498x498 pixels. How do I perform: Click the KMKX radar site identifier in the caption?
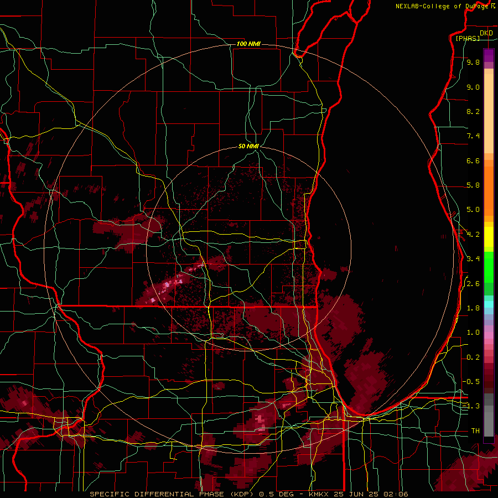click(x=319, y=494)
